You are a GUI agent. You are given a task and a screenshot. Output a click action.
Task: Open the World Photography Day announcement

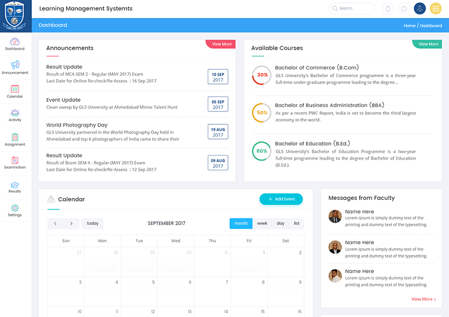(77, 125)
